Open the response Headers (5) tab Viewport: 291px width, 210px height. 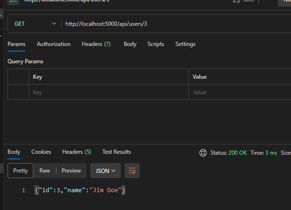click(77, 152)
